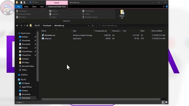Open 3D Objects under This PC

pos(26,83)
